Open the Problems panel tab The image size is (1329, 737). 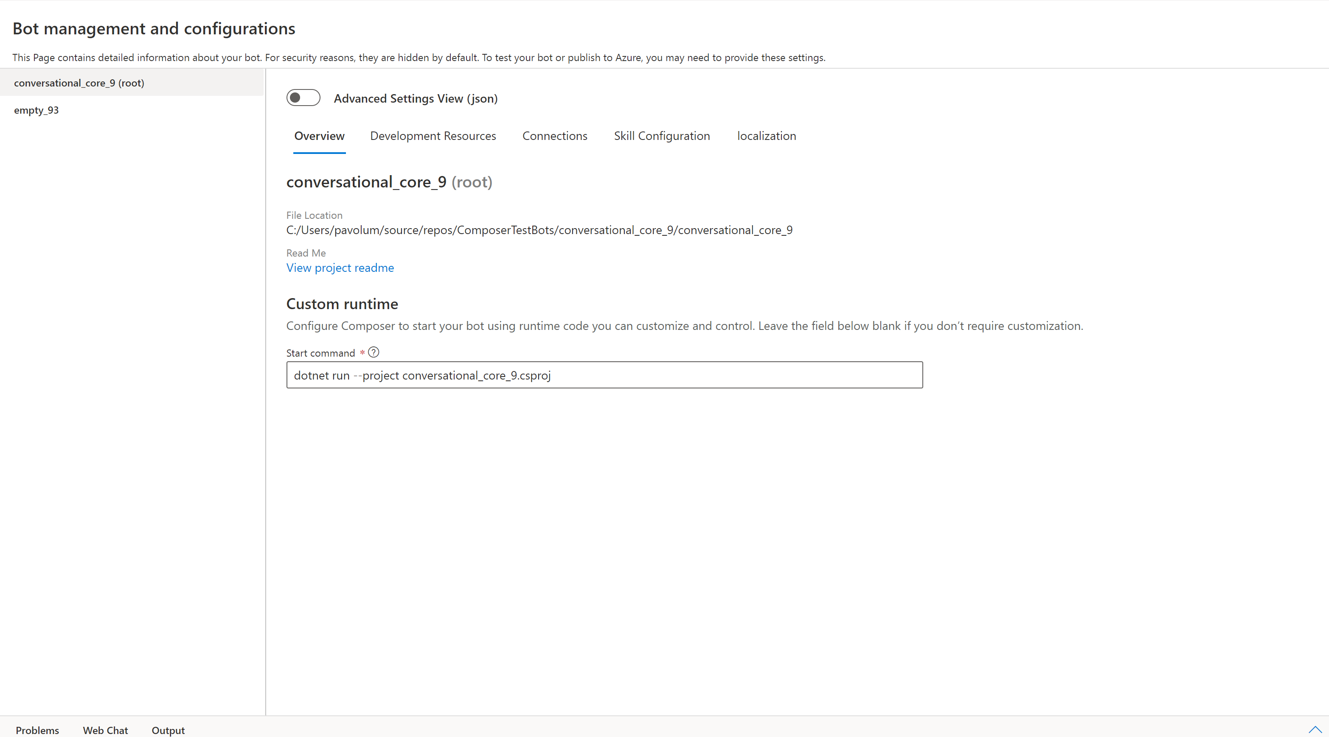pyautogui.click(x=37, y=730)
